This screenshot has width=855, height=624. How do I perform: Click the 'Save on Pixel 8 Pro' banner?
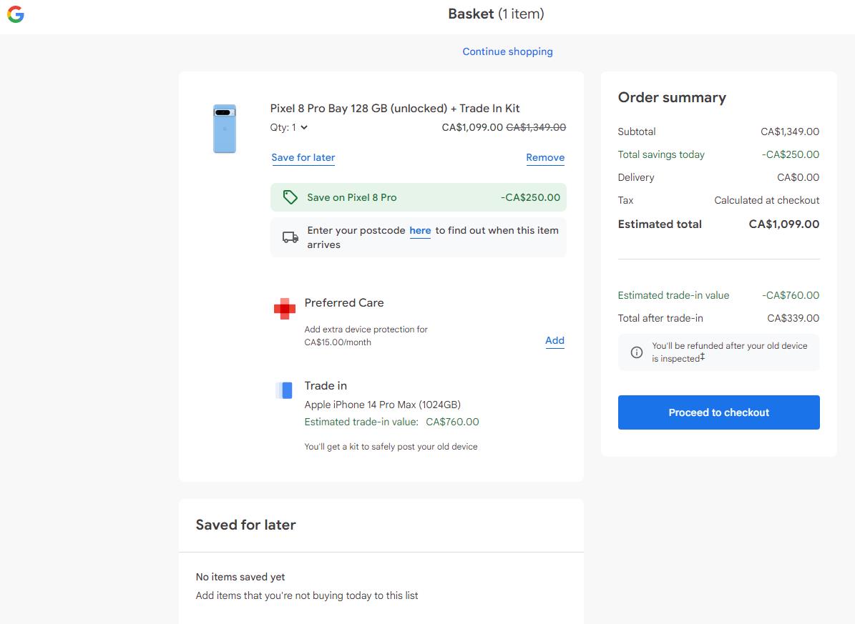pyautogui.click(x=419, y=197)
